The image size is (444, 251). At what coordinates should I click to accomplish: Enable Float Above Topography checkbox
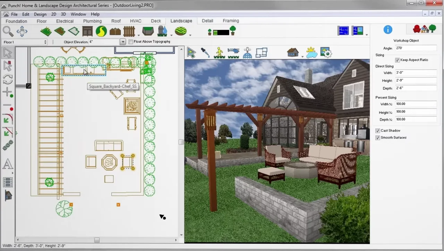tap(131, 42)
